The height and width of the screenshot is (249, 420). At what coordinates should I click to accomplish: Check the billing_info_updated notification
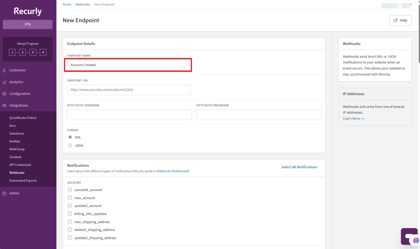(70, 214)
